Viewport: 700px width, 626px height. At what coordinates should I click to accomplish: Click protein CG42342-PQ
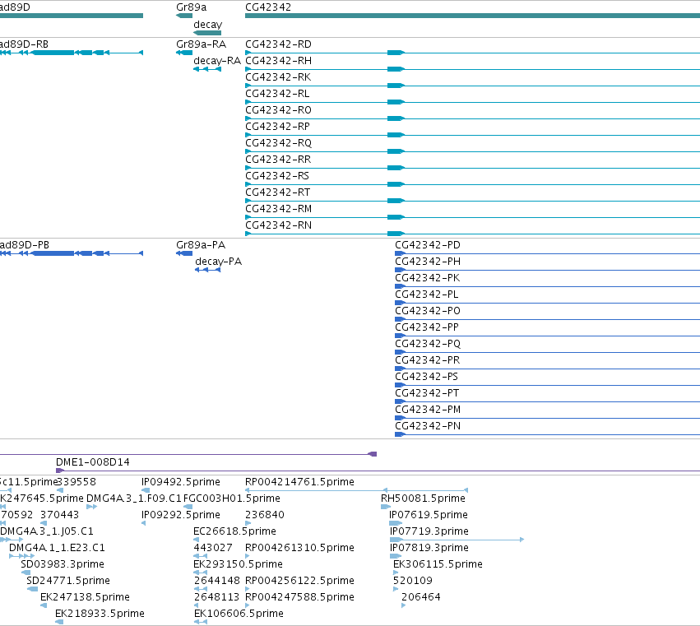tap(428, 344)
